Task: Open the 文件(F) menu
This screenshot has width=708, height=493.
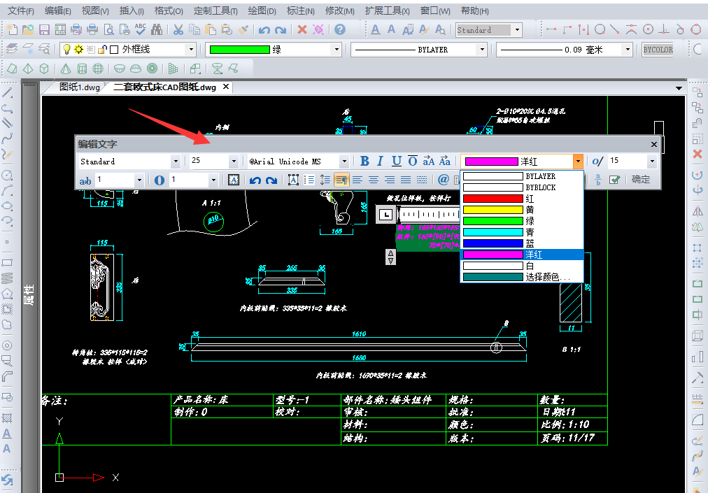Action: pos(21,10)
